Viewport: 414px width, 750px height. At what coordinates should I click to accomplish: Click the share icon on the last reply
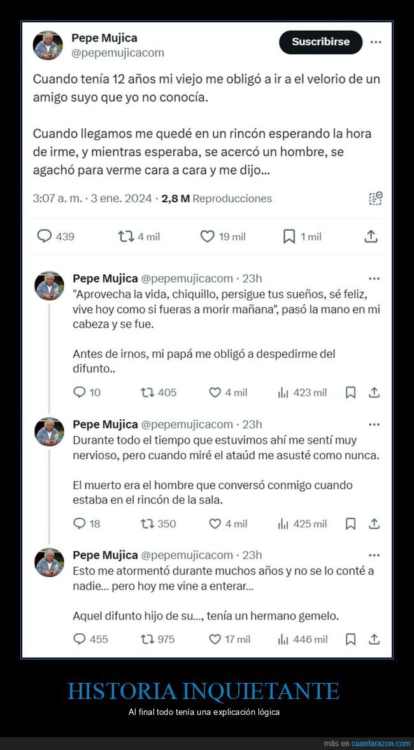(x=373, y=639)
